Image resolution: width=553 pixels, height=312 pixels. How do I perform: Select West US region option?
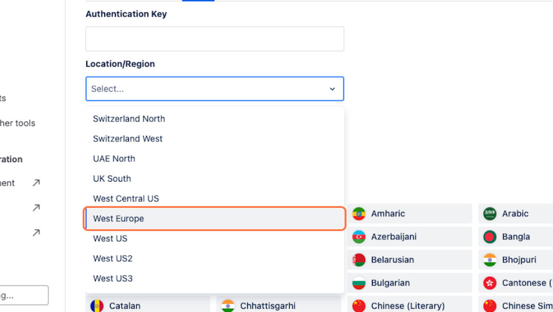tap(110, 239)
